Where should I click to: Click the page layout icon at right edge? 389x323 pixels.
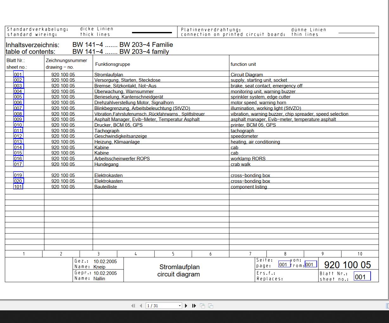point(387,306)
